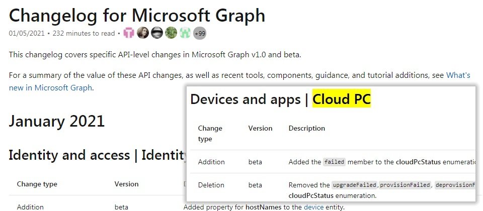Screen dimensions: 483x211
Task: Select the highlighted Cloud PC text
Action: point(342,99)
